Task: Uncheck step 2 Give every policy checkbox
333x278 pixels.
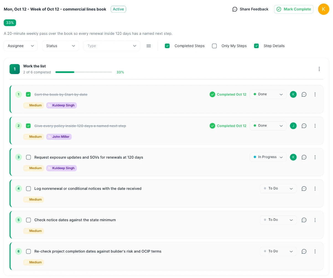Action: 28,126
